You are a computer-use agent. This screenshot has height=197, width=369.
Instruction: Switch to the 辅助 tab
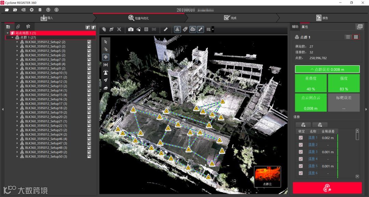point(295,27)
